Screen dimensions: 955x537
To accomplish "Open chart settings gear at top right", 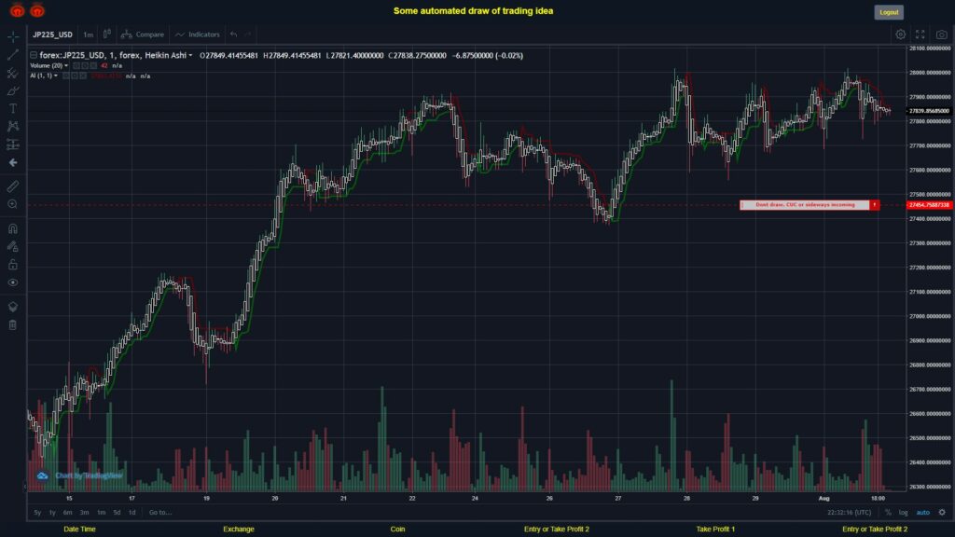I will 900,34.
